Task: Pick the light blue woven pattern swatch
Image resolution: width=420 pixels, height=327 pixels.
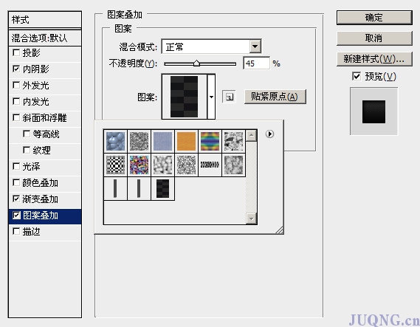Action: click(x=162, y=141)
